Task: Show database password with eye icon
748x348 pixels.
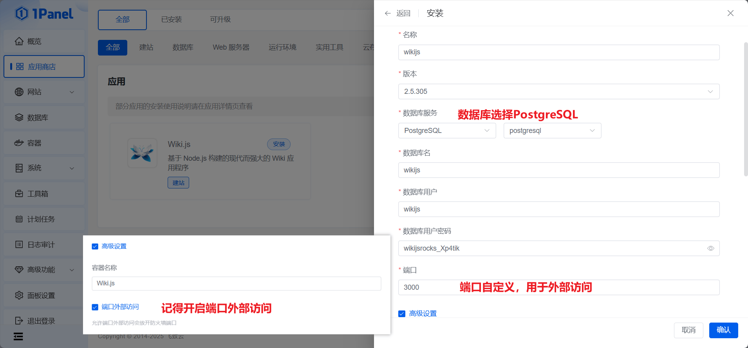Action: tap(710, 248)
